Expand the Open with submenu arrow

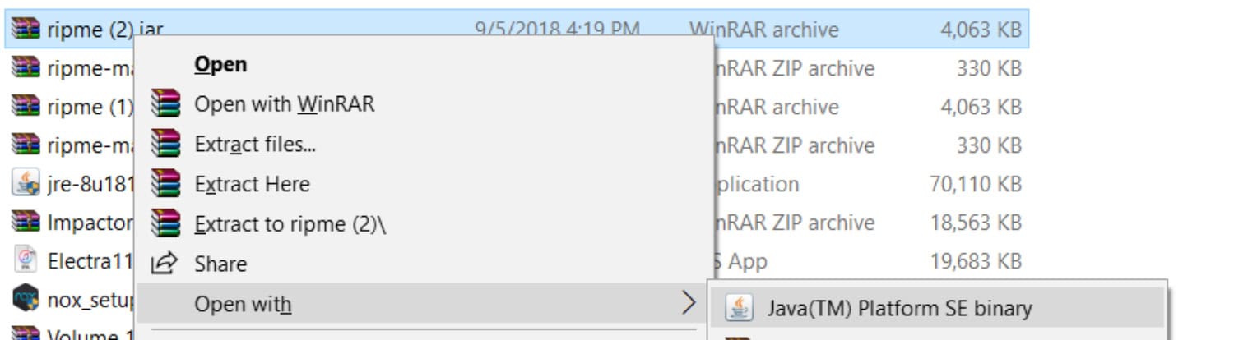pyautogui.click(x=689, y=304)
